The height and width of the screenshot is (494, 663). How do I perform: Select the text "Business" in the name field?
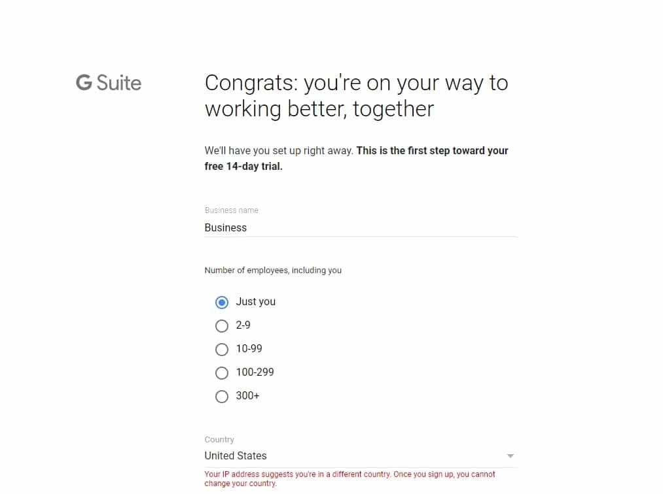(225, 227)
